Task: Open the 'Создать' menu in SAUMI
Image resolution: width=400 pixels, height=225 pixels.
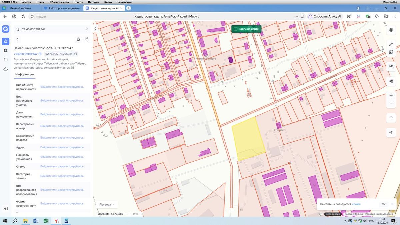Action: [26, 2]
